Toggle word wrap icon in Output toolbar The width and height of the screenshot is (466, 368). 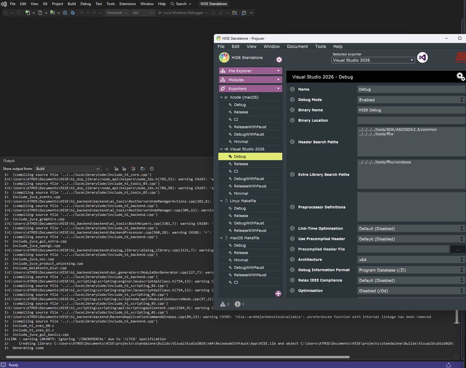tap(143, 169)
